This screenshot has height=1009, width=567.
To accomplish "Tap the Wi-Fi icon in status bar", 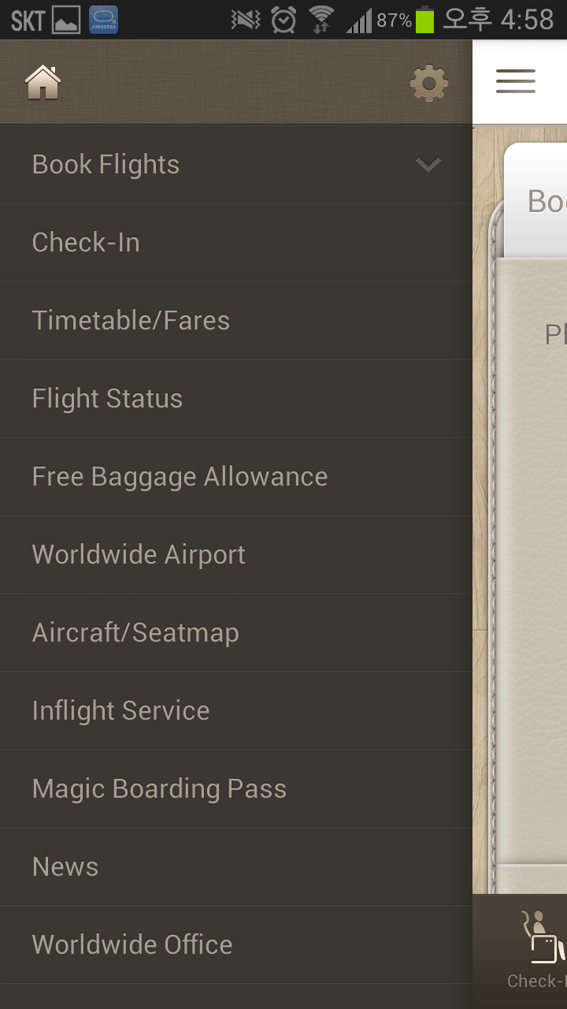I will coord(321,19).
